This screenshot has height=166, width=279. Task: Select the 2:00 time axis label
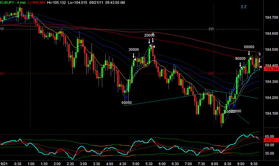[57, 164]
